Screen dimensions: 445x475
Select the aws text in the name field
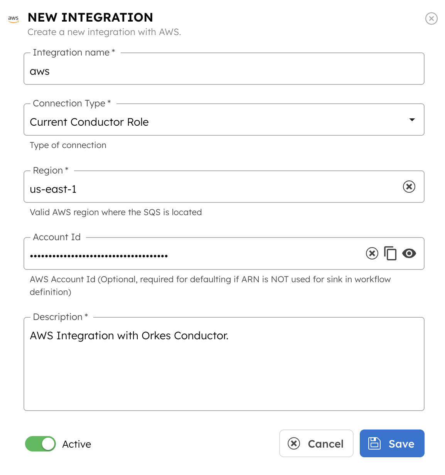pos(39,71)
